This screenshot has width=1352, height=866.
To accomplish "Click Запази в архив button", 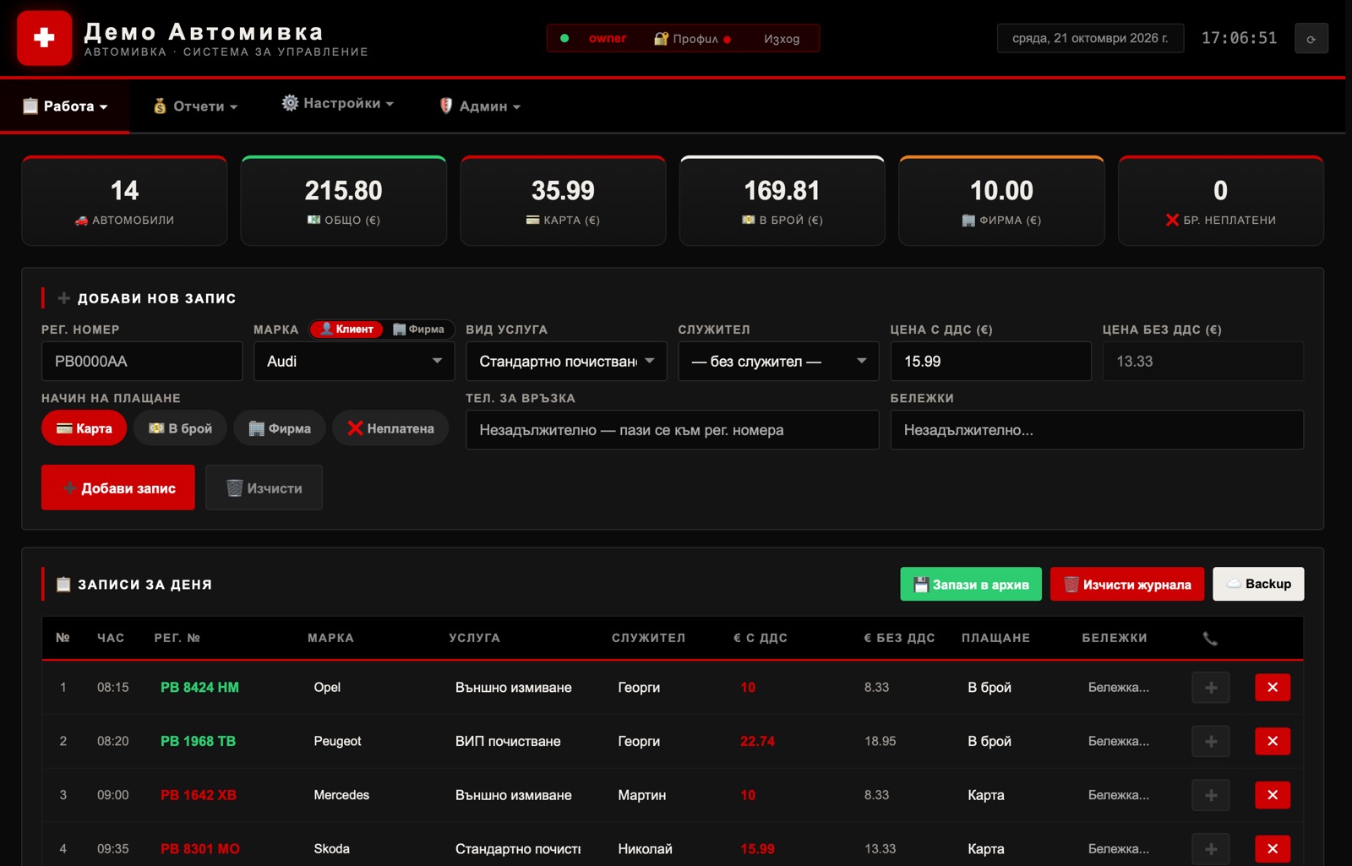I will (x=971, y=584).
